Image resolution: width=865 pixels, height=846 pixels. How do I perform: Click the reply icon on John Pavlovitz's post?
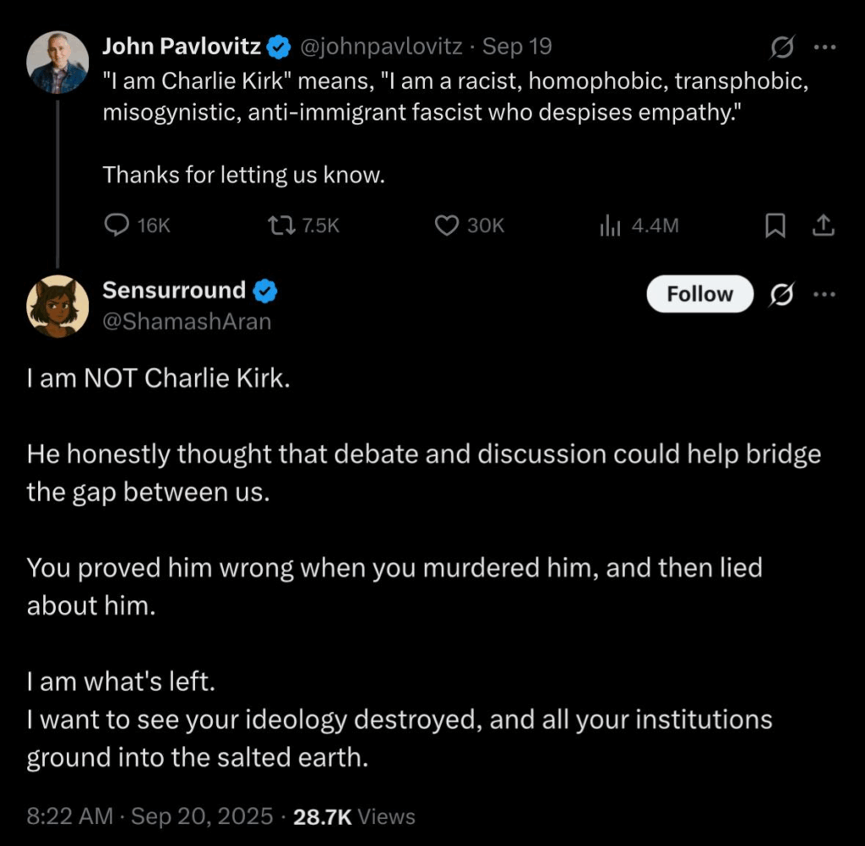[x=115, y=225]
